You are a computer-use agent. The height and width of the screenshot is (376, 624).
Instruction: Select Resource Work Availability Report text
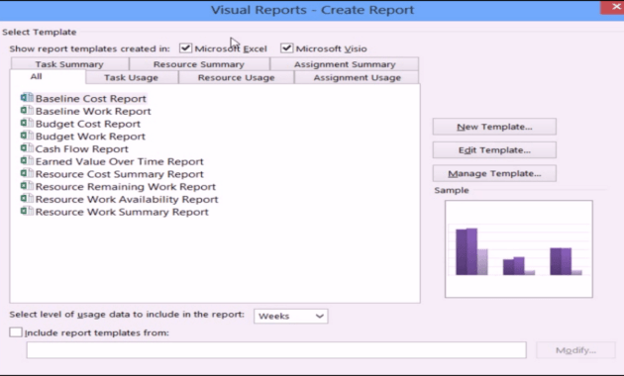(x=127, y=200)
